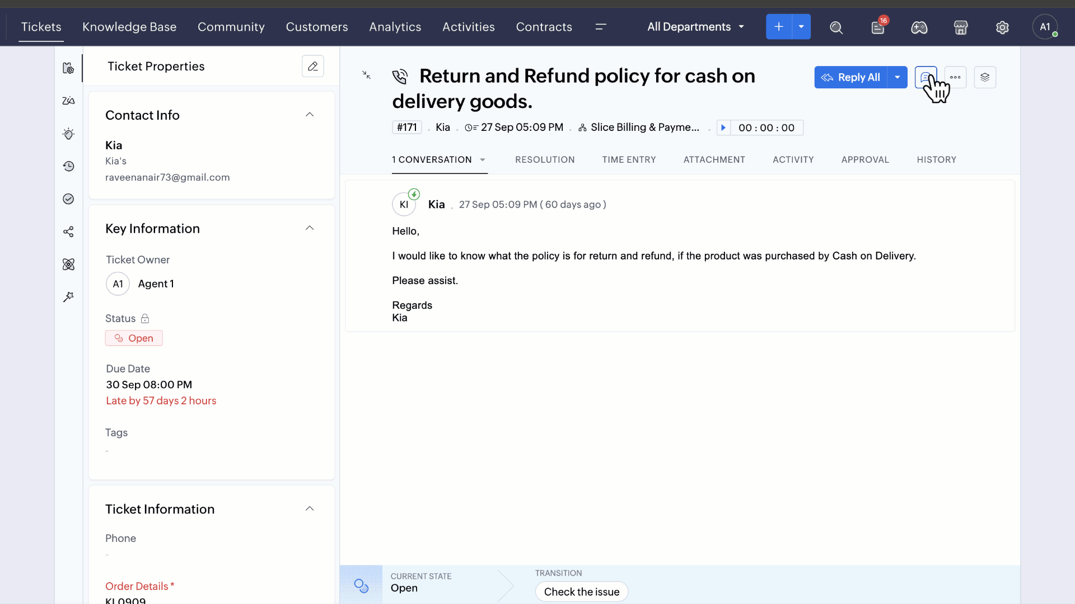
Task: Expand the more menu items icon
Action: 601,27
